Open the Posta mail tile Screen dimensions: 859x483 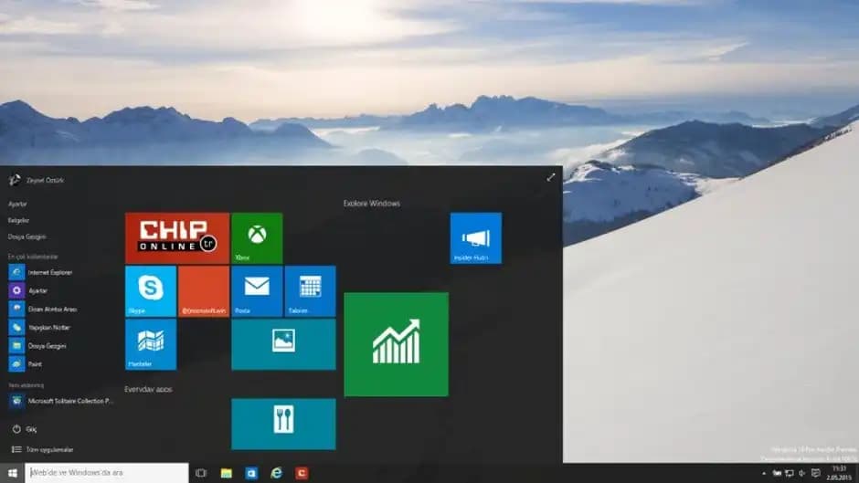click(257, 290)
